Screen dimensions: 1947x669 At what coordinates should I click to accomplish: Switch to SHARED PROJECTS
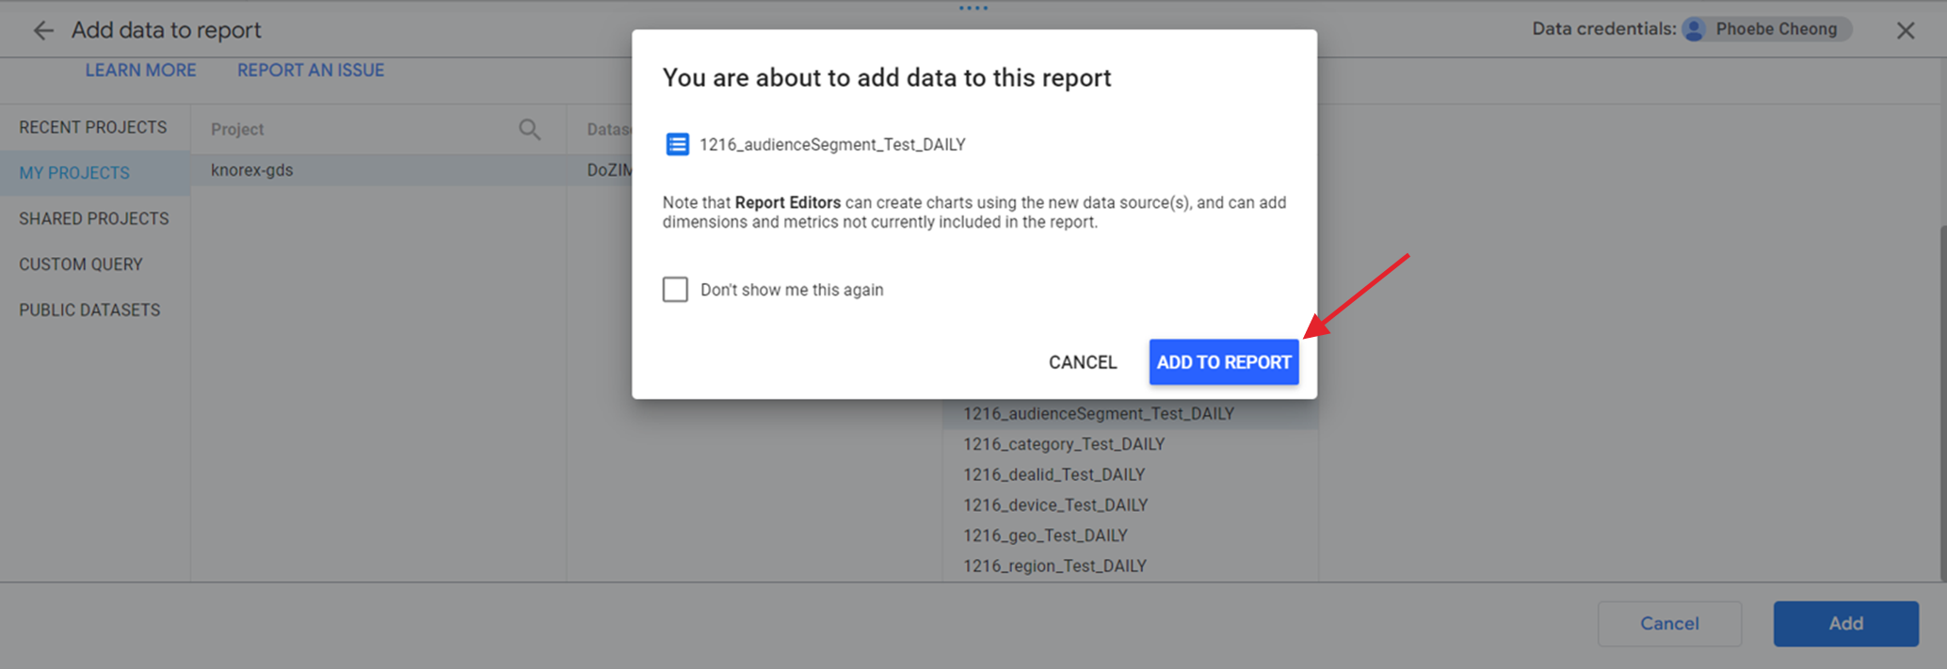pyautogui.click(x=93, y=218)
